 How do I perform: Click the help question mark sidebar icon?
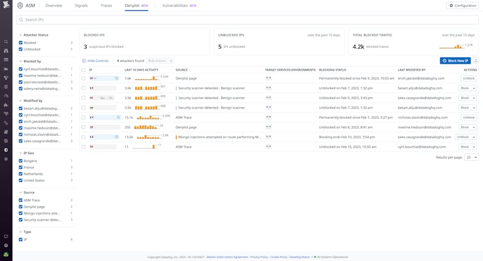[6, 245]
